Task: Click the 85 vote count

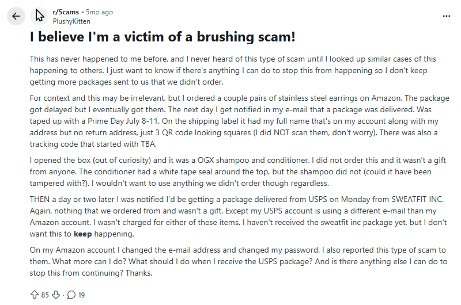Action: (x=45, y=295)
